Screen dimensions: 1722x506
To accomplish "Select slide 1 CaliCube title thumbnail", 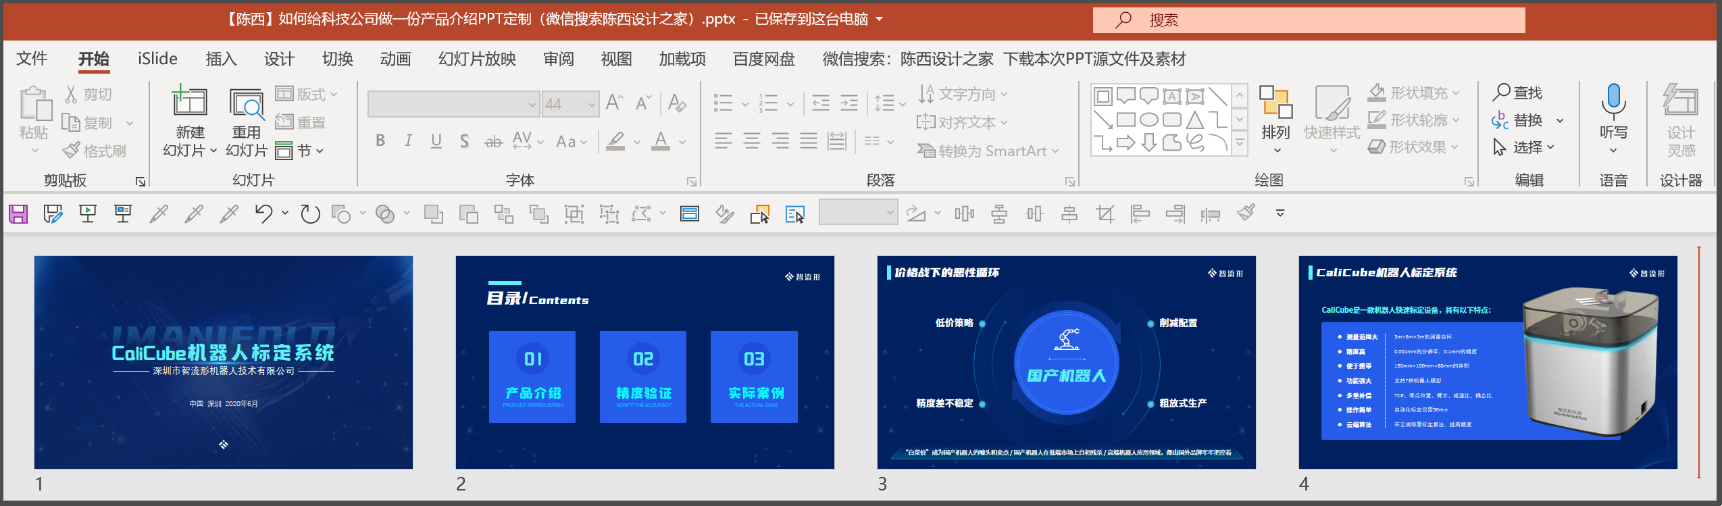I will (224, 362).
